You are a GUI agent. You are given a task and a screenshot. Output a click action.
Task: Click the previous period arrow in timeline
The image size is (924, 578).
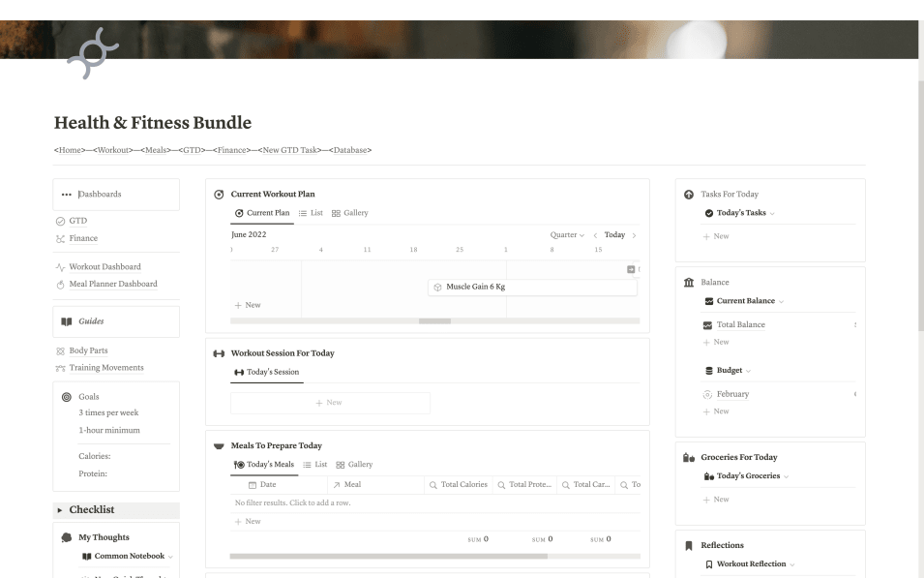[x=595, y=235]
